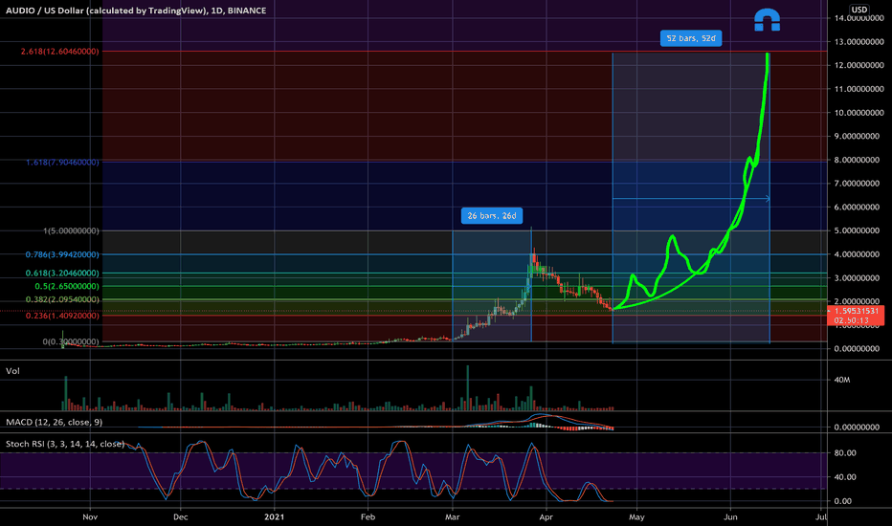The image size is (892, 526).
Task: Click the MACD (12, 26, close, 9) label
Action: pos(54,422)
